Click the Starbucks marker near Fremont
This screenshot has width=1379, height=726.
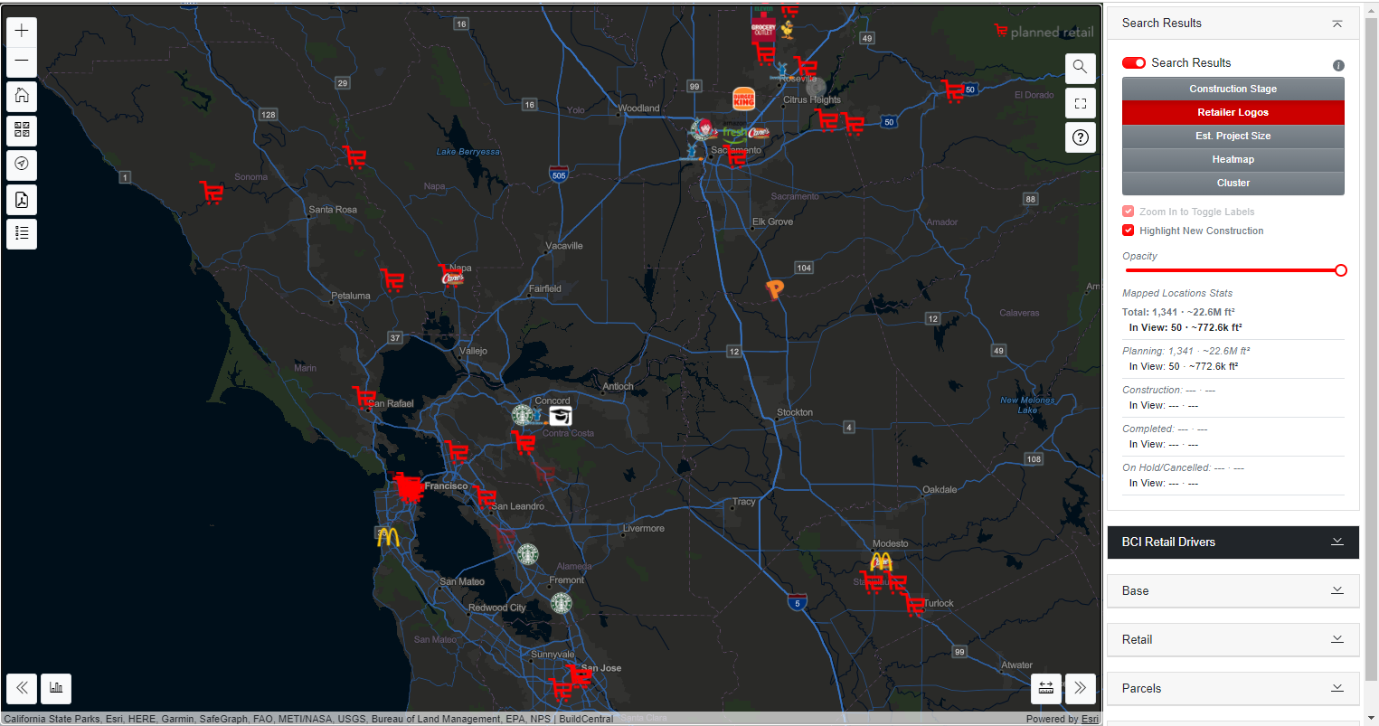562,602
